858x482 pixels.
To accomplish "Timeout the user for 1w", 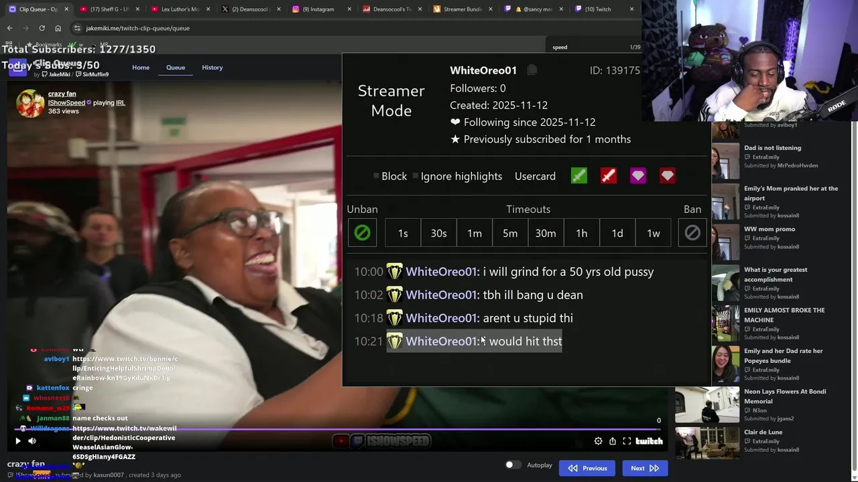I will coord(653,233).
